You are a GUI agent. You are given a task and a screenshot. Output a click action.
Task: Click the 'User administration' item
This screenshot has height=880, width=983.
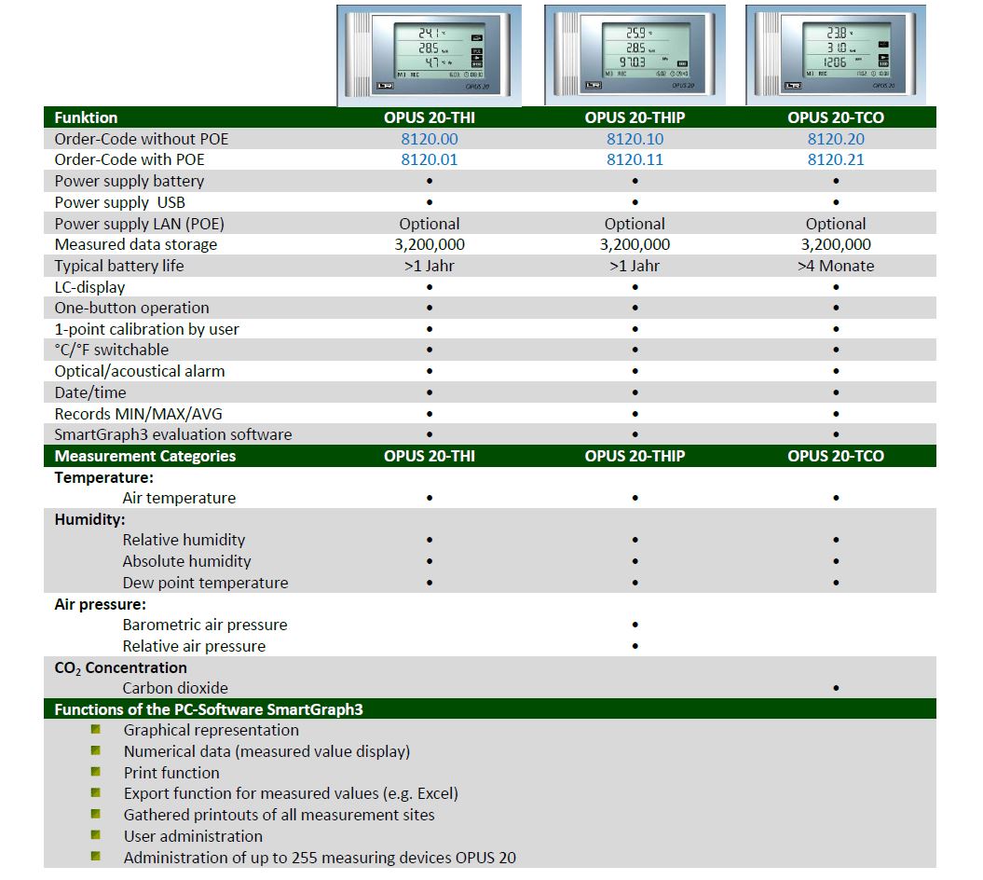coord(193,836)
